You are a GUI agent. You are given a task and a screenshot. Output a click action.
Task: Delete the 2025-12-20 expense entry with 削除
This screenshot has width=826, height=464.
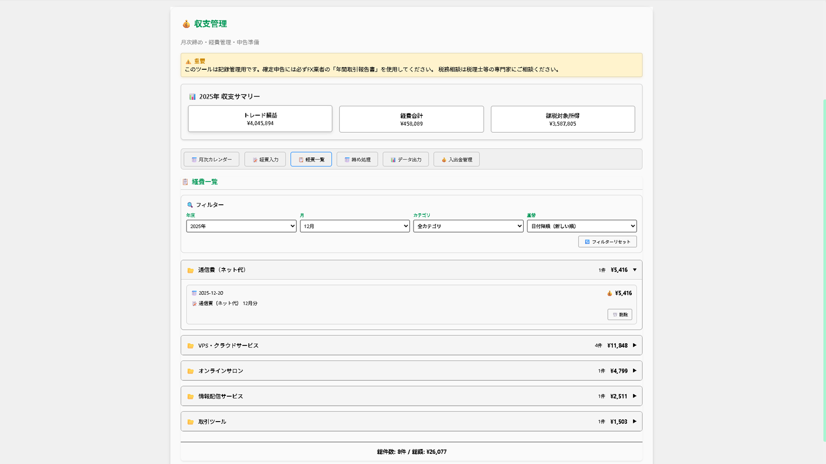(619, 315)
